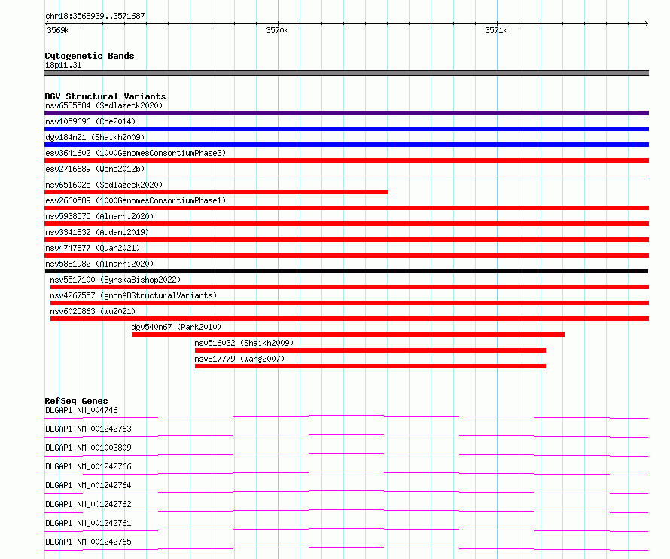Select the red bar under nsv4747877
The width and height of the screenshot is (670, 559).
tap(346, 255)
